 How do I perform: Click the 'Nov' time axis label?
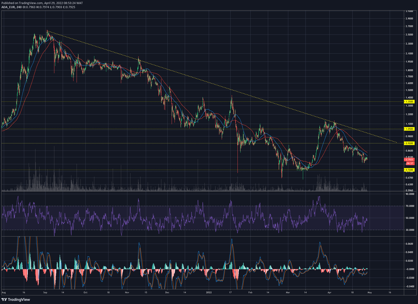(127, 293)
